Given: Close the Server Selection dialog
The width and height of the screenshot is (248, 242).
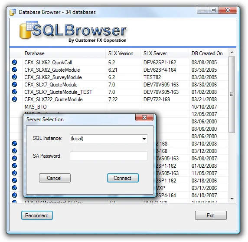Looking at the screenshot, I should [x=144, y=117].
